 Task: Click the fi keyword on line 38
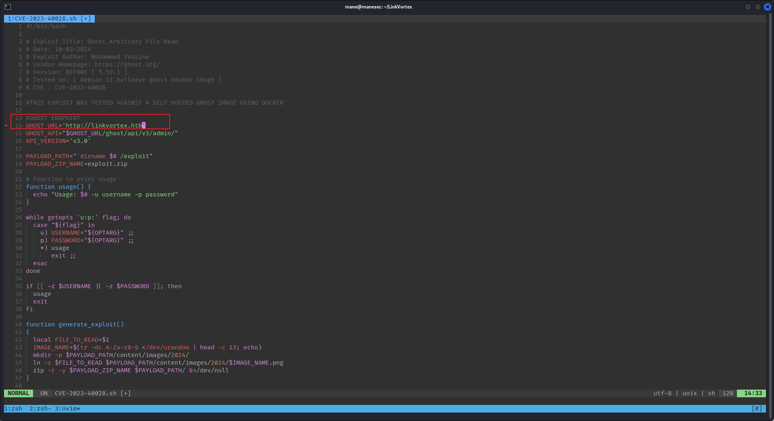29,309
